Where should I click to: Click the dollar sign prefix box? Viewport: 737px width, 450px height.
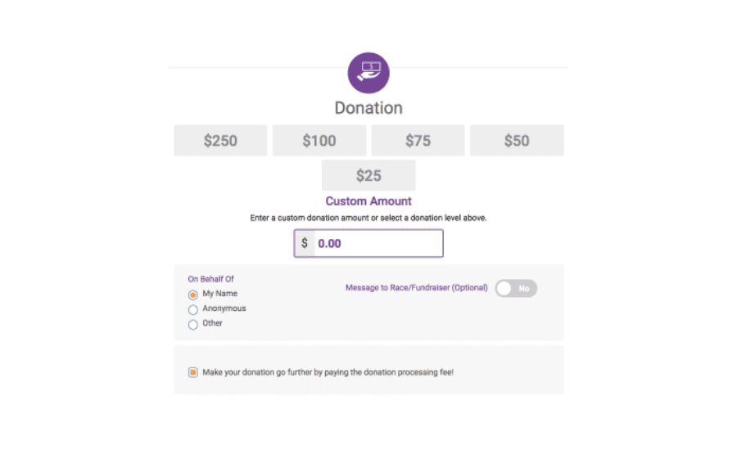(305, 243)
